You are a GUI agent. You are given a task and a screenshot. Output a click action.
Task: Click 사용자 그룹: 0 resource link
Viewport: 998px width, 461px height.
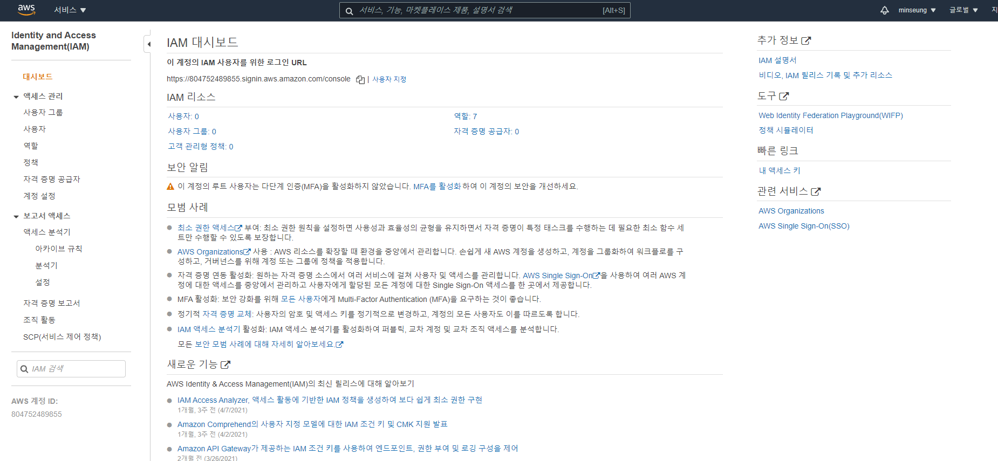pos(192,131)
